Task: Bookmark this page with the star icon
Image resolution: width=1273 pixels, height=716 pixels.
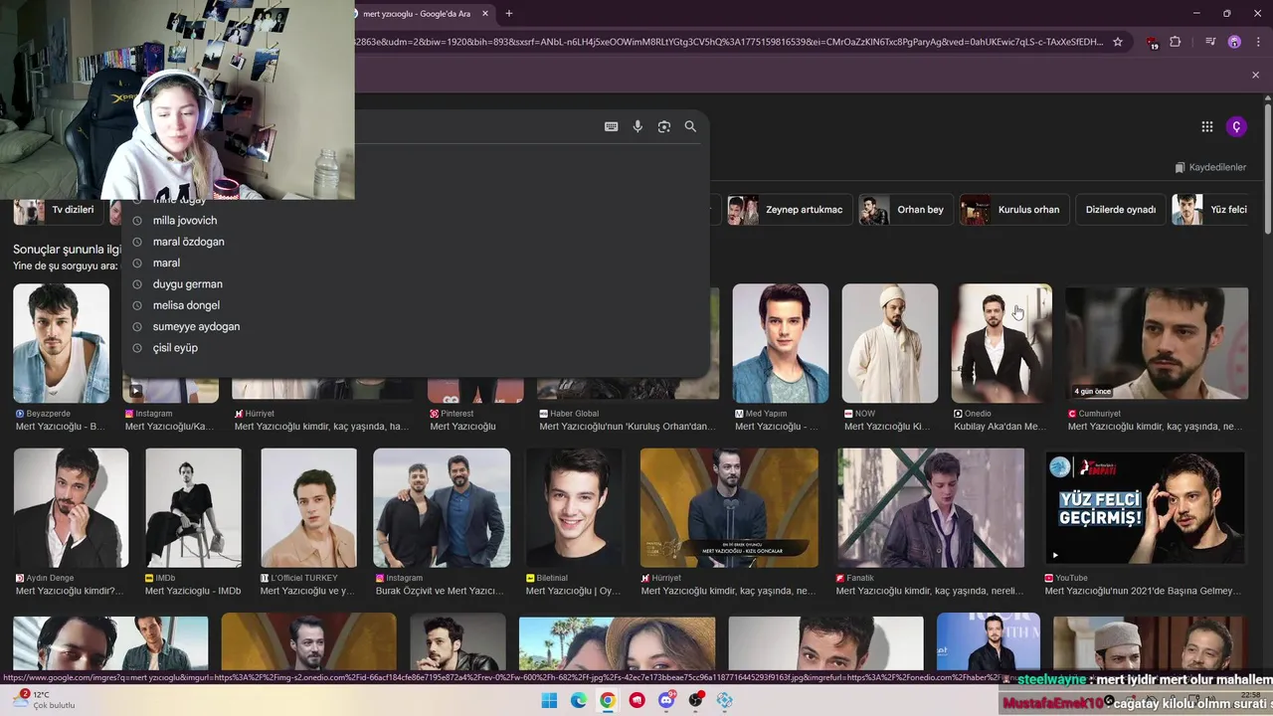Action: [1118, 42]
